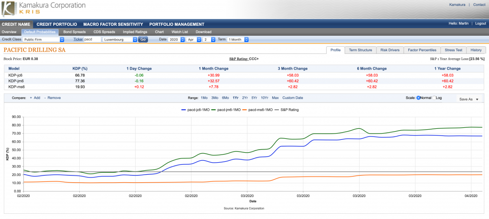Switch to the History tab

tap(476, 50)
